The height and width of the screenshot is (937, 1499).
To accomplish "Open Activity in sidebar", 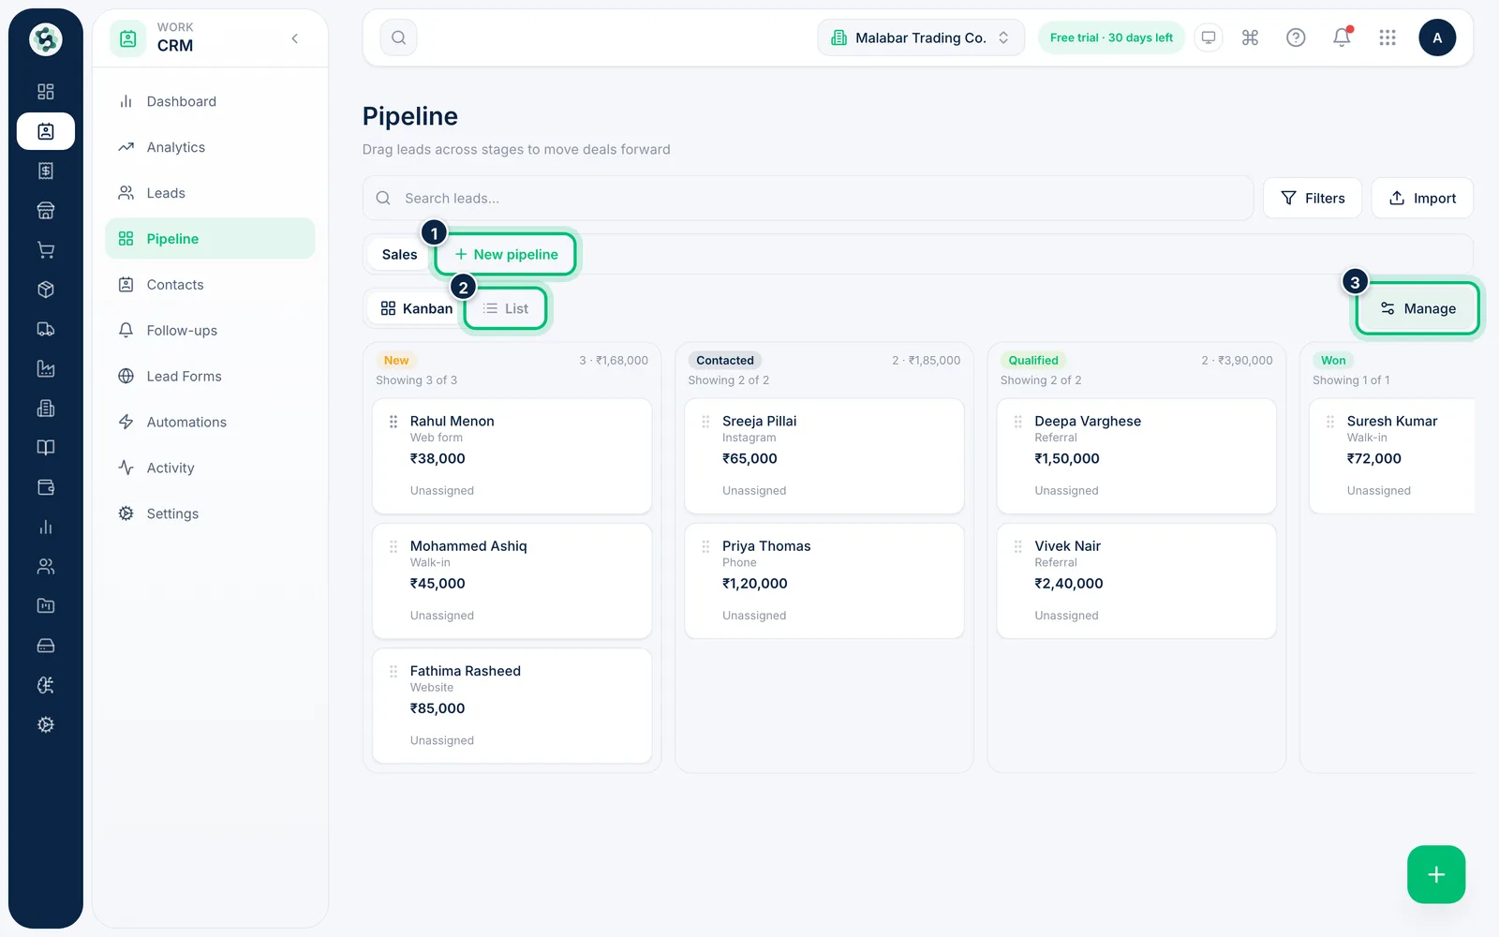I will pos(210,468).
